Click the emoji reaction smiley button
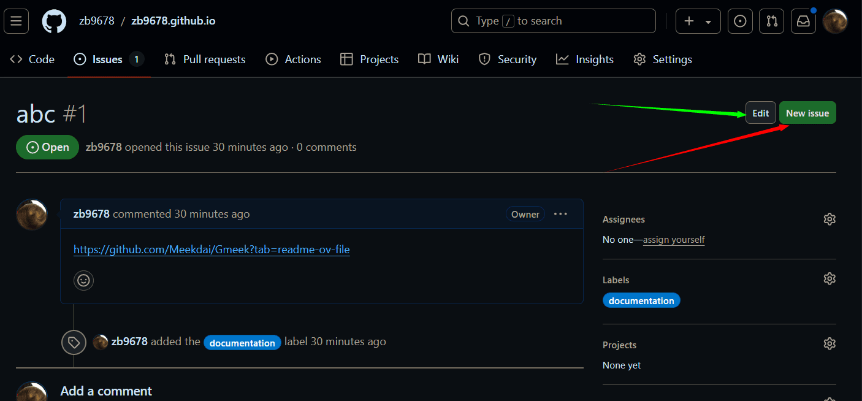The image size is (862, 401). (x=84, y=280)
